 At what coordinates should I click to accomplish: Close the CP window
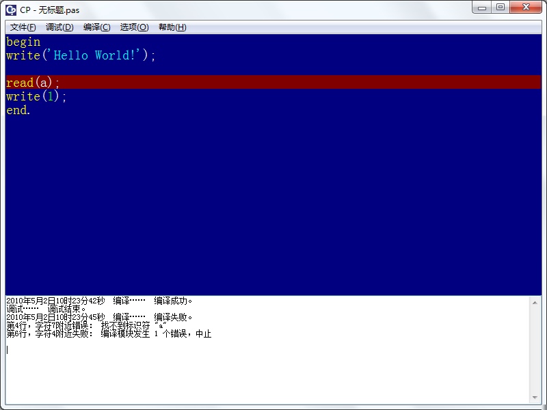[526, 7]
